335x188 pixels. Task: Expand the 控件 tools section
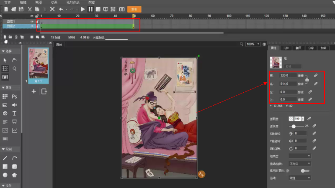(3, 185)
